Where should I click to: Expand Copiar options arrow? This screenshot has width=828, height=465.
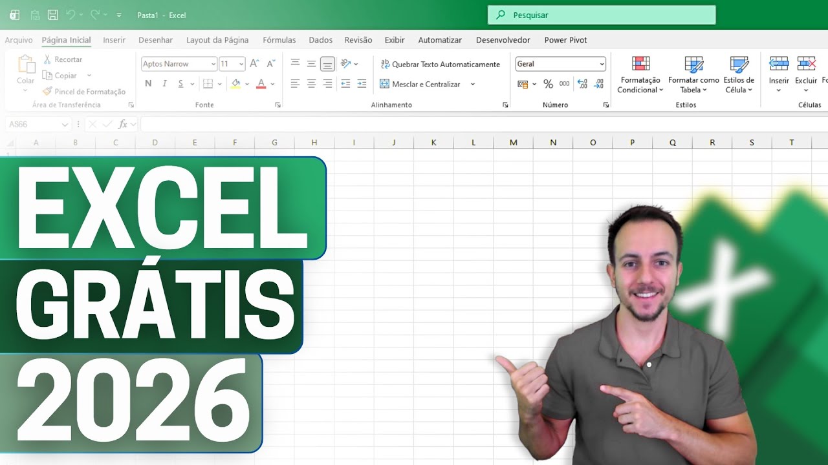pyautogui.click(x=89, y=76)
